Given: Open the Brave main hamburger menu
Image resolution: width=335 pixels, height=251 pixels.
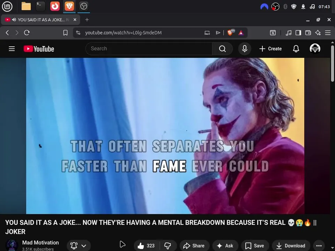Looking at the screenshot, I should pyautogui.click(x=328, y=33).
